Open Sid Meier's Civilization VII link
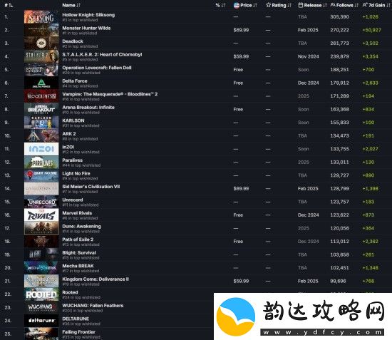The image size is (392, 340). 91,187
